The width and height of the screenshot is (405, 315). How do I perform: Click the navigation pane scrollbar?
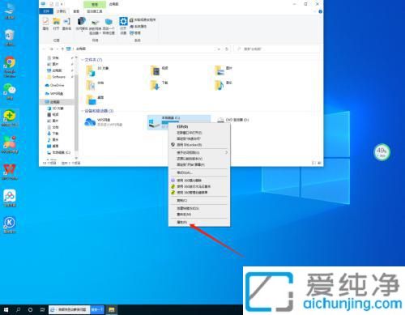point(76,112)
